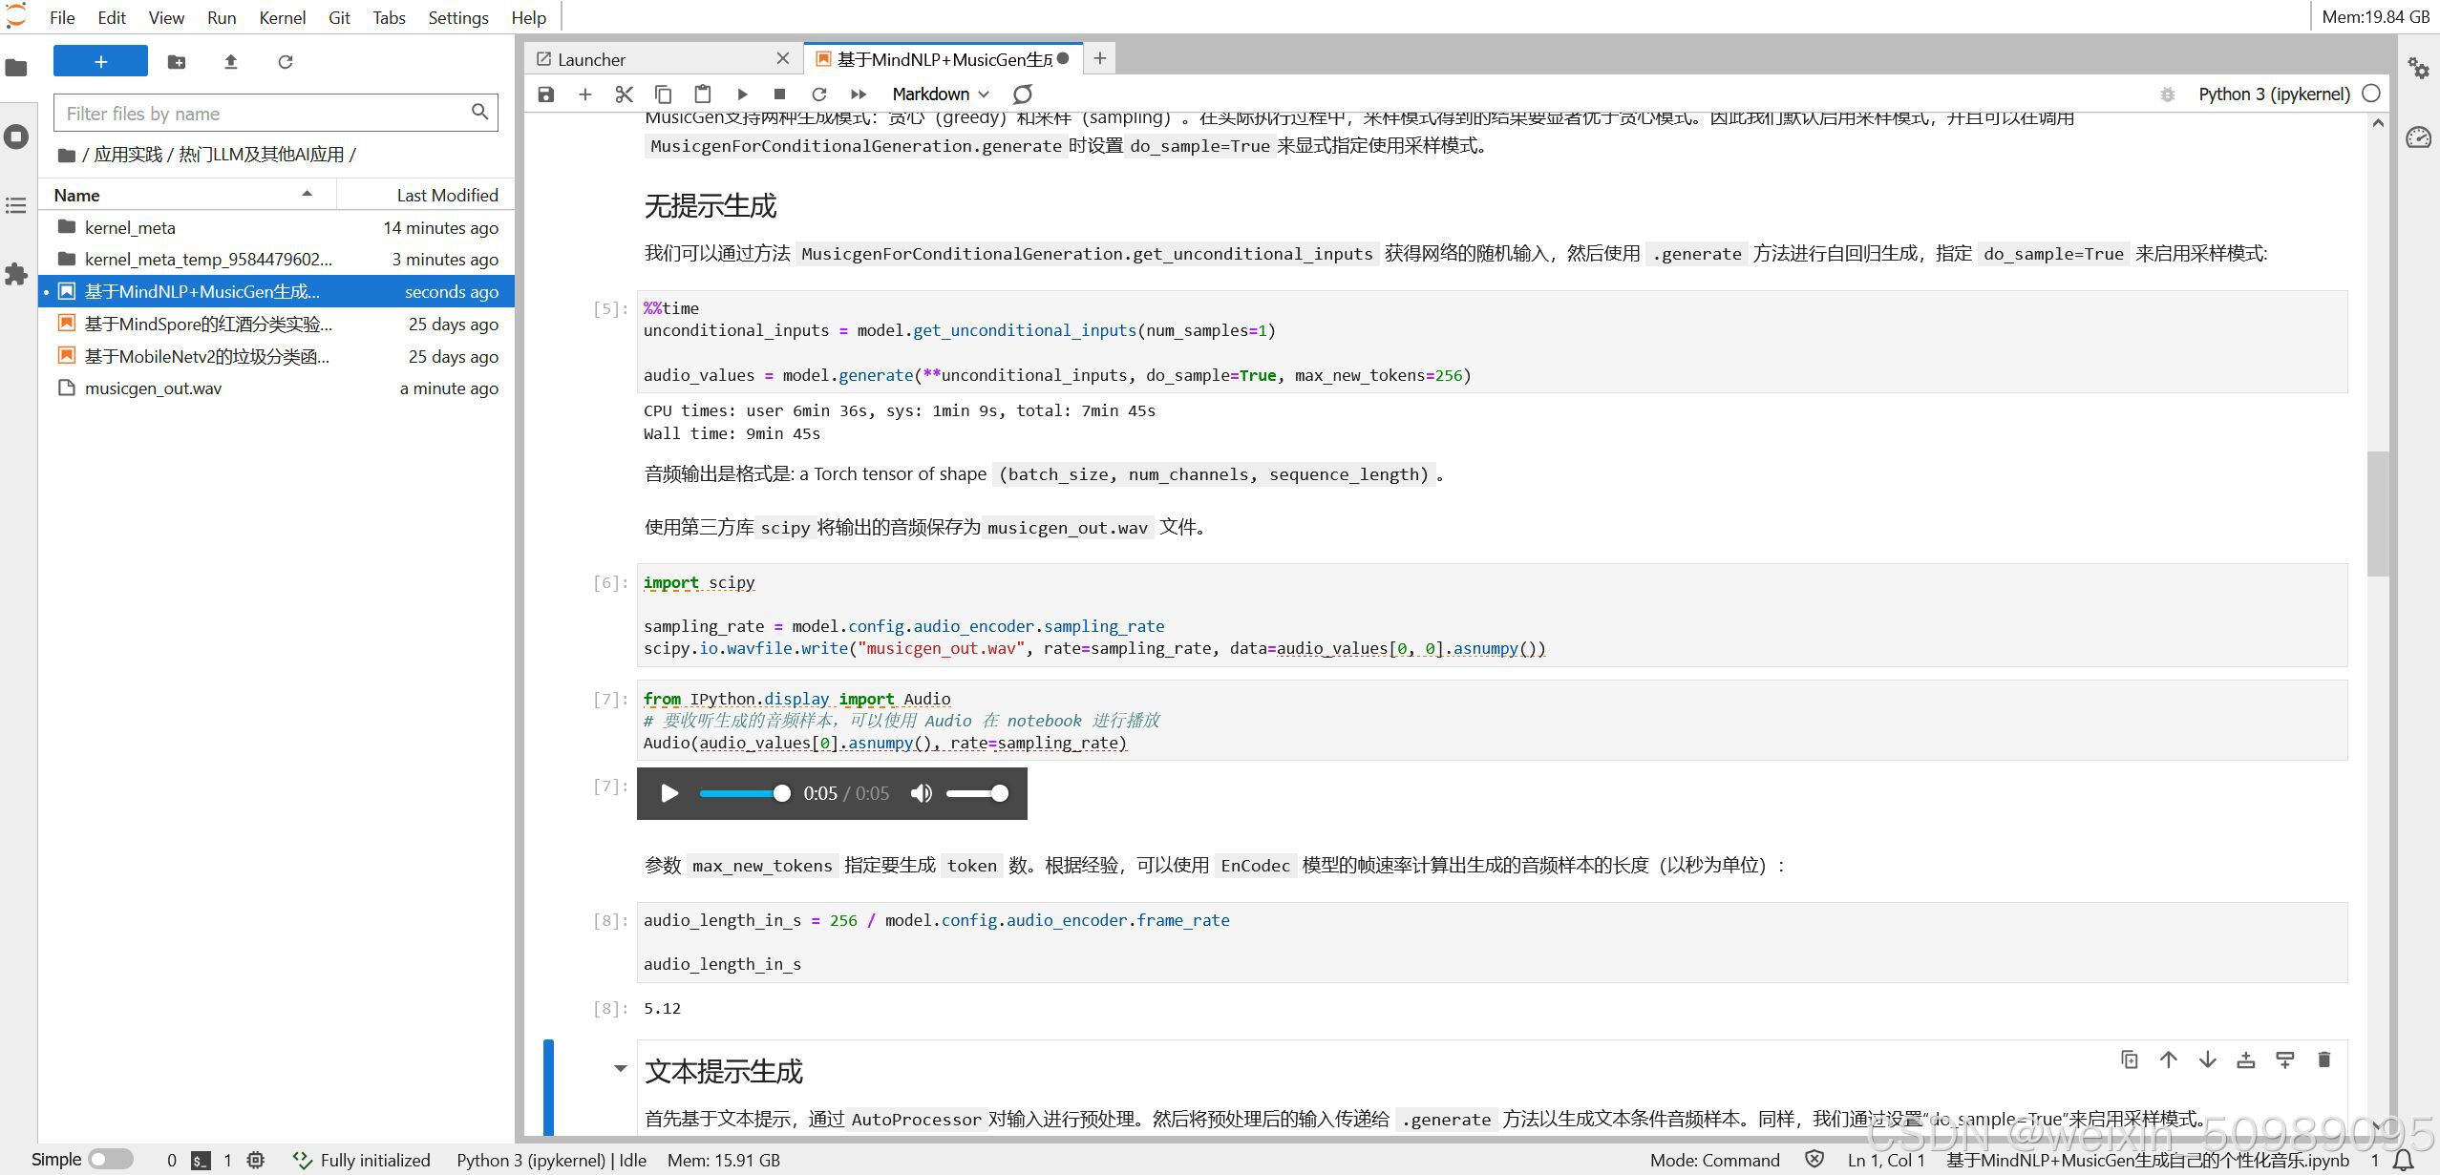Viewport: 2440px width, 1175px height.
Task: Open the musicgen_out.wav file
Action: pyautogui.click(x=153, y=388)
